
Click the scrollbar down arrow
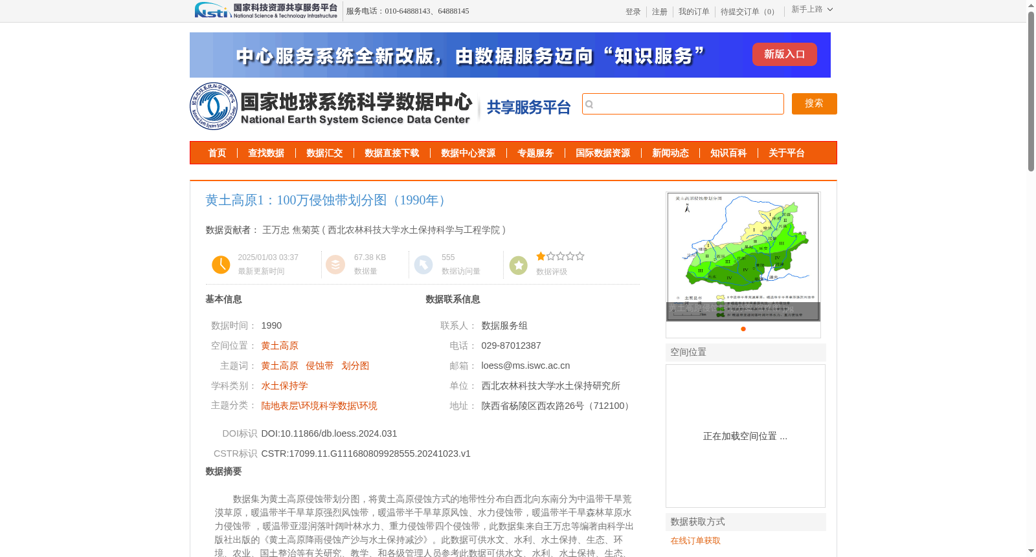(1031, 551)
